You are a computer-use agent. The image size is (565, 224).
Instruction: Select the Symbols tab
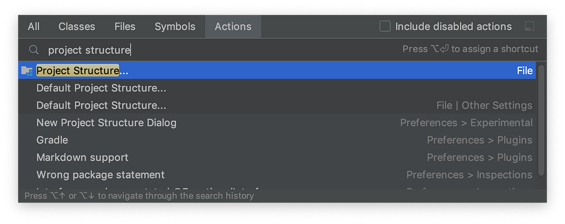click(x=175, y=27)
